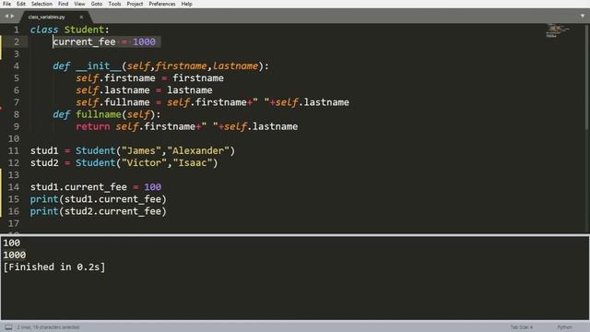Open the Tab Size selector

coord(522,327)
